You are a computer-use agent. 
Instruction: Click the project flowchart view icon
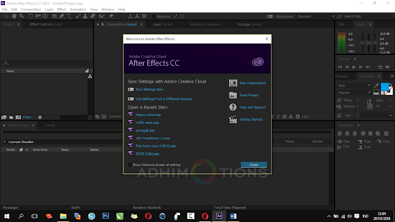[90, 76]
